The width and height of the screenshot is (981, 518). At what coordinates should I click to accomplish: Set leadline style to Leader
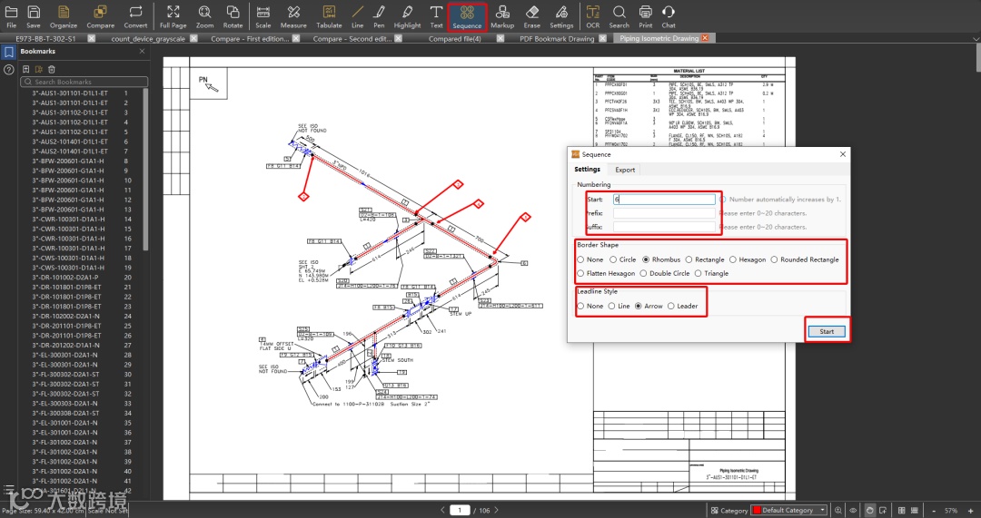(682, 307)
